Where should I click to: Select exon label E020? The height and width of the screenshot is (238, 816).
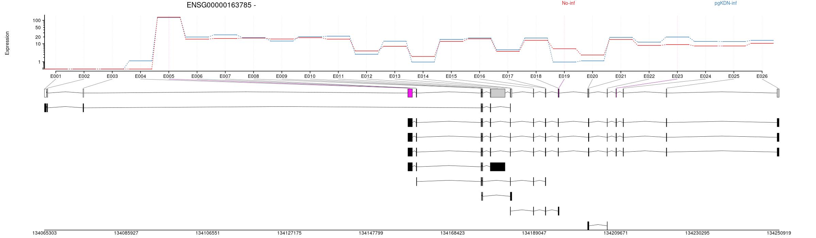tap(592, 76)
